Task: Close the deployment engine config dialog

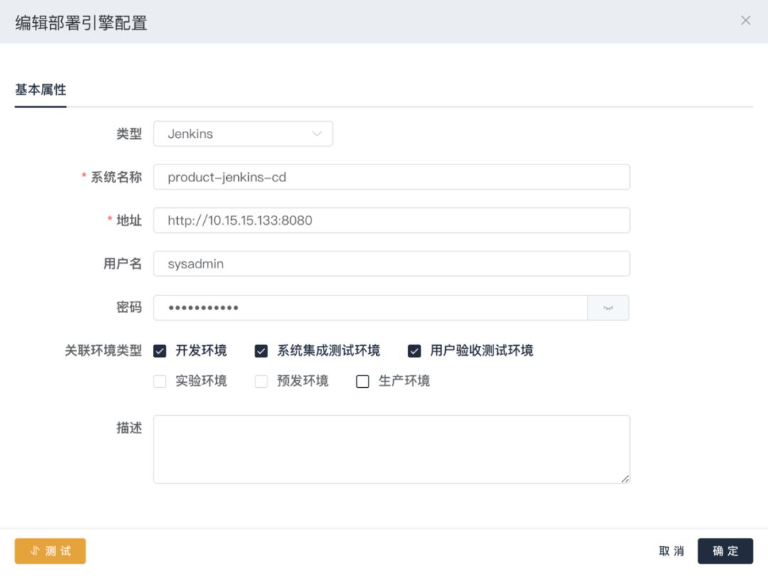Action: coord(745,21)
